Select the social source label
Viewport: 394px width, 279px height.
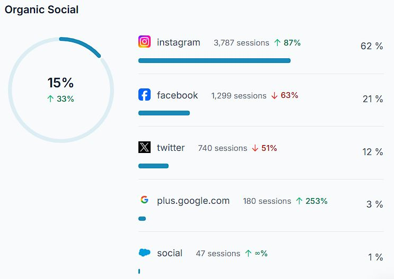pos(170,253)
